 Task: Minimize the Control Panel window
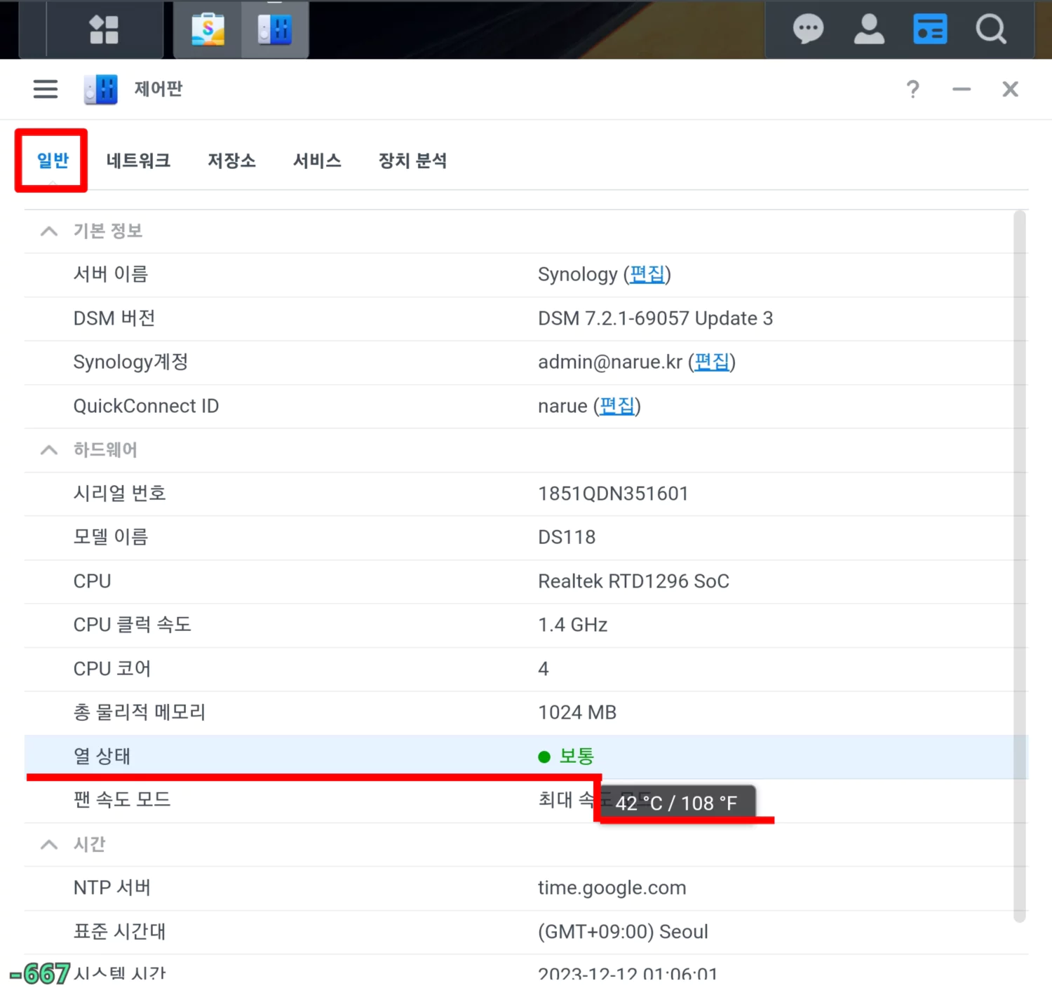962,89
